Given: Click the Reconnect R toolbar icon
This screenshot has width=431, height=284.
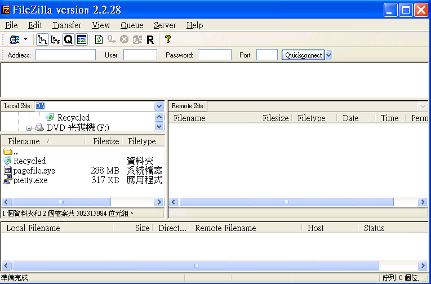Looking at the screenshot, I should tap(150, 40).
